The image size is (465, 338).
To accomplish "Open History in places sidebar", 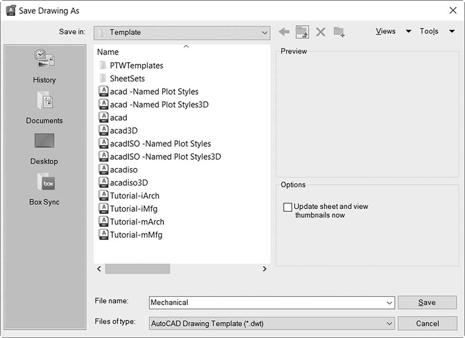I will pyautogui.click(x=44, y=66).
